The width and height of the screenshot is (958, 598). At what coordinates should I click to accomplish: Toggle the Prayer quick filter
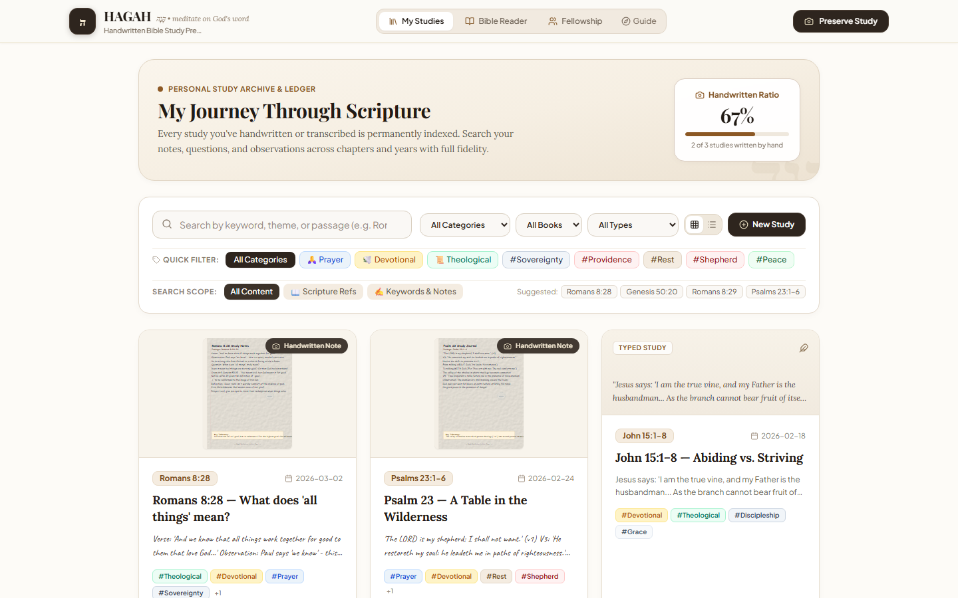click(x=325, y=260)
